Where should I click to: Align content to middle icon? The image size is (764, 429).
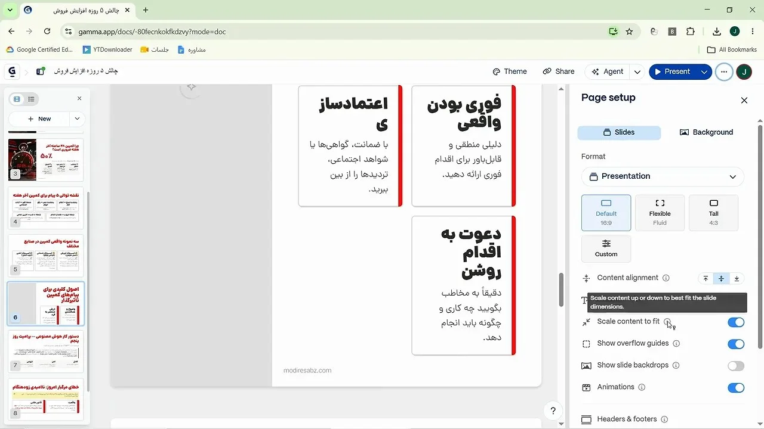721,278
